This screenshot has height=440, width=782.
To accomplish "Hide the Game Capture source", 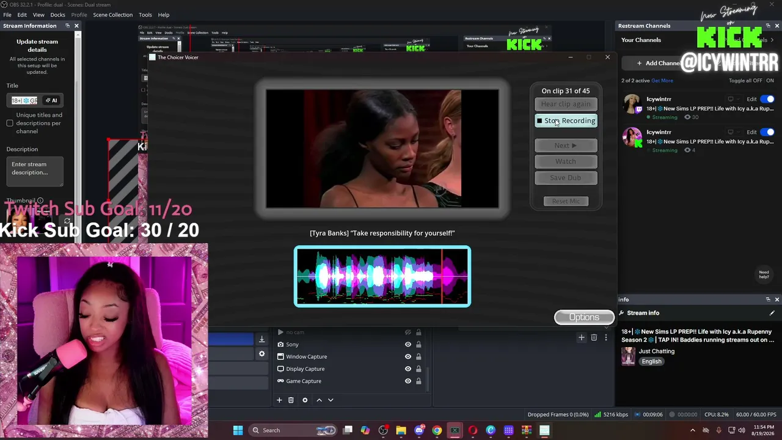I will [x=408, y=381].
